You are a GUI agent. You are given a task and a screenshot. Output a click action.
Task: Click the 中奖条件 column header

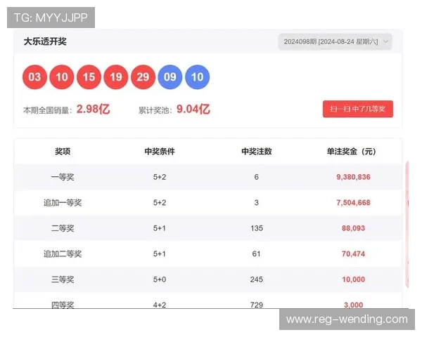click(160, 152)
